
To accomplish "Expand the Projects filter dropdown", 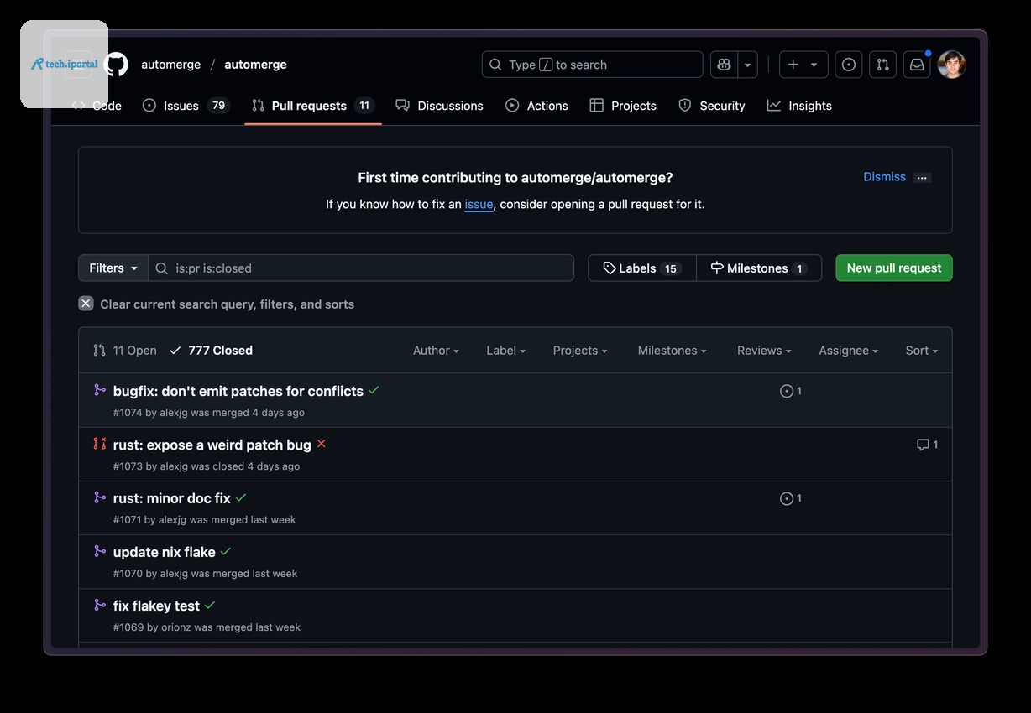I will [580, 351].
